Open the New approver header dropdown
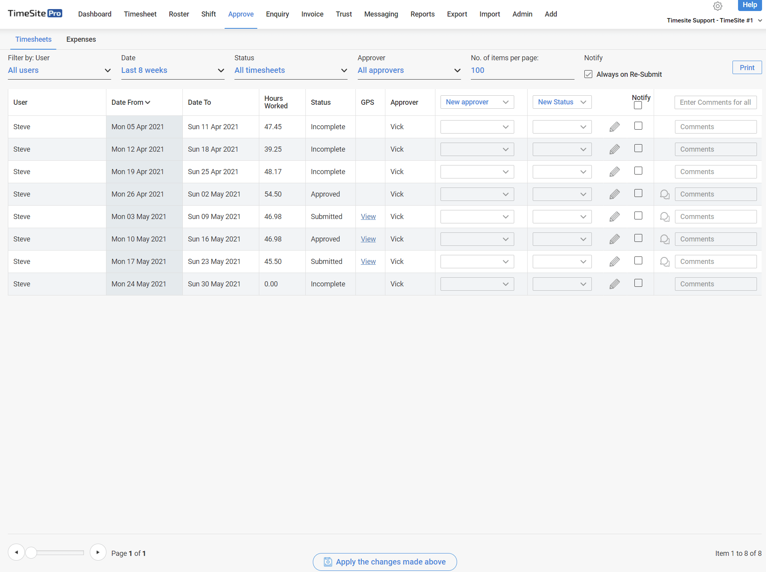Viewport: 766px width, 572px height. point(477,102)
